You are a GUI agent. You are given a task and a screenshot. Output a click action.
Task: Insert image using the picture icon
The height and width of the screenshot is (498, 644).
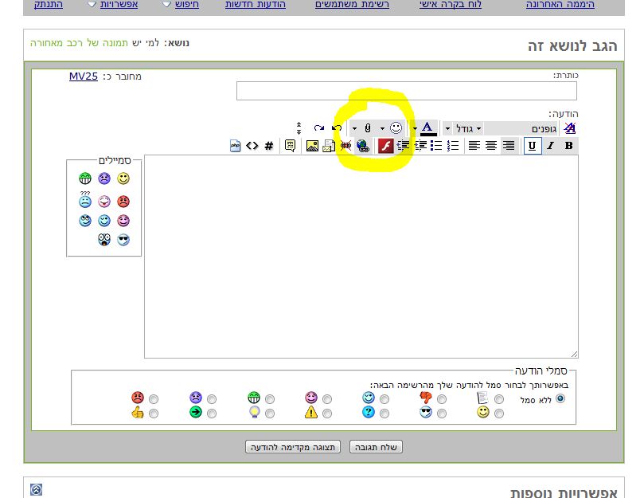(312, 146)
